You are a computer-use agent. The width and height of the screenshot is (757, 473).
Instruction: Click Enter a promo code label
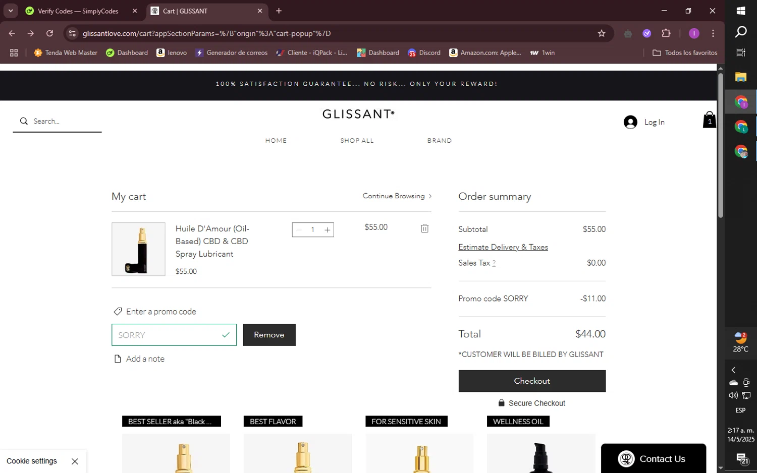[161, 312]
